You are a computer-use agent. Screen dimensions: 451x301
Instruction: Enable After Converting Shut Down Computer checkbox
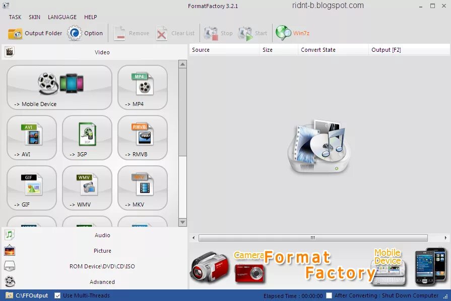pyautogui.click(x=329, y=295)
